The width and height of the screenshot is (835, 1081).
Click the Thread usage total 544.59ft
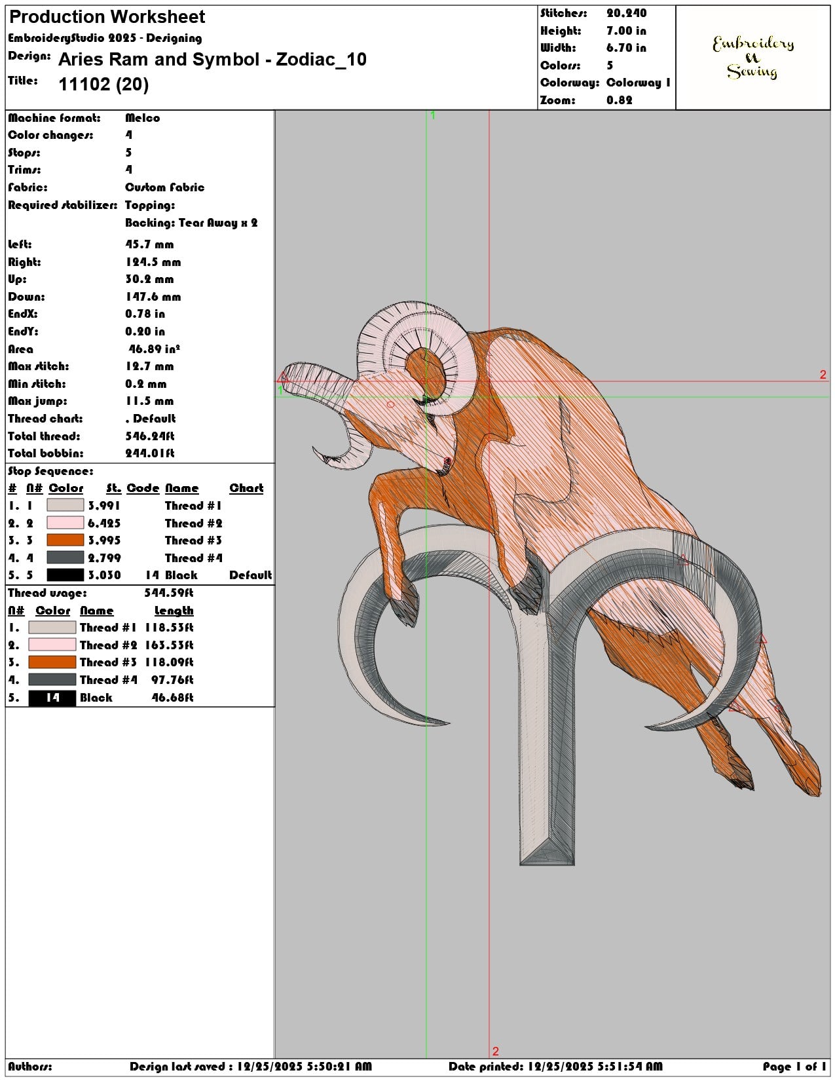(169, 593)
